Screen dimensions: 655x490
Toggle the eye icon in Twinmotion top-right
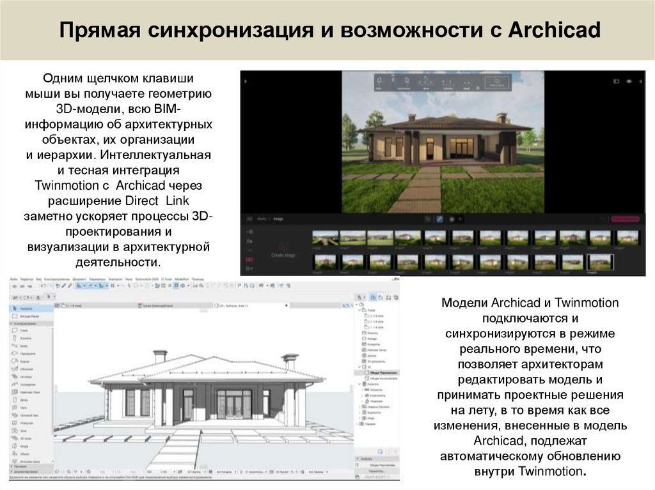pos(629,81)
